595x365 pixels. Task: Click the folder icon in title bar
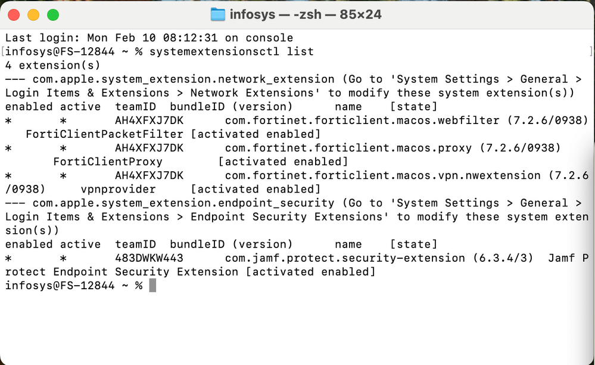[218, 14]
